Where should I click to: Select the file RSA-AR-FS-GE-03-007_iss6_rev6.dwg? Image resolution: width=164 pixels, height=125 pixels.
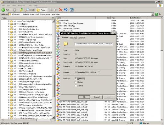point(73,120)
